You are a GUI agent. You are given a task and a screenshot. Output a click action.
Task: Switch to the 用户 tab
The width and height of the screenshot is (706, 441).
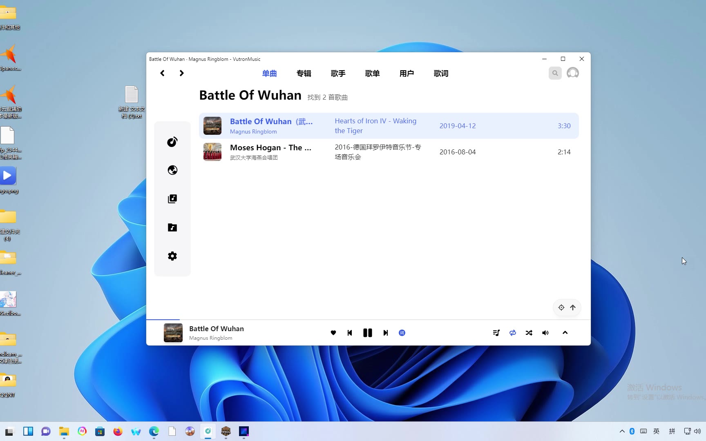407,73
